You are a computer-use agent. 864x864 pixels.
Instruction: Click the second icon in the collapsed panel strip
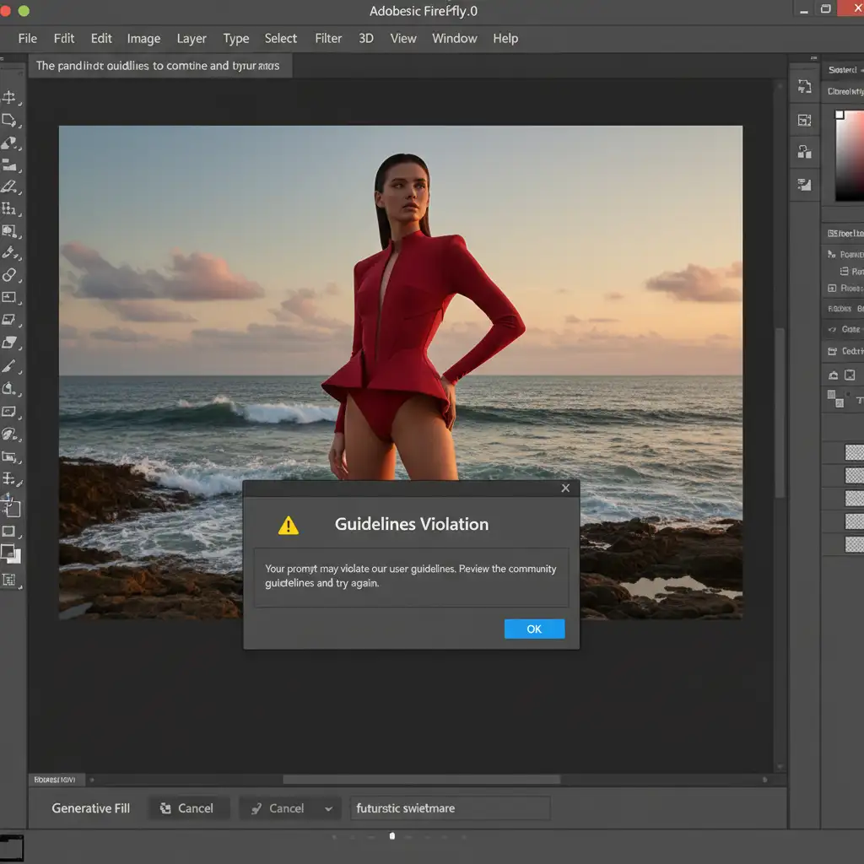pos(805,120)
